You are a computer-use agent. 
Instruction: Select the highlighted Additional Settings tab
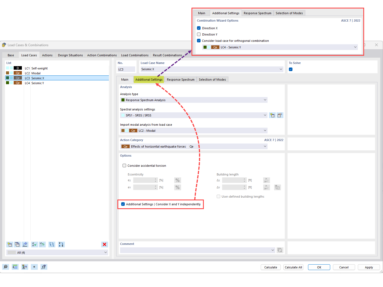(149, 80)
